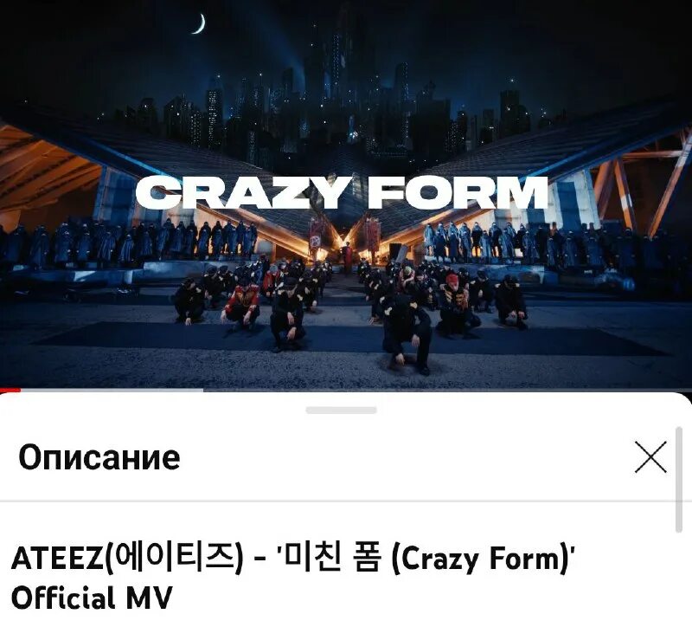Image resolution: width=692 pixels, height=640 pixels.
Task: Click the description panel's vertical scrollbar
Action: coord(679,479)
